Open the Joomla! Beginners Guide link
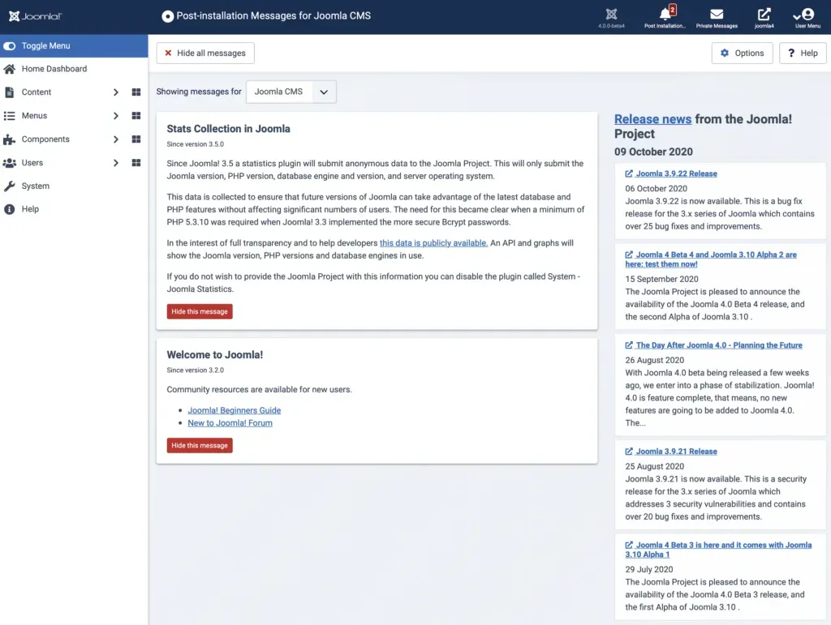Image resolution: width=831 pixels, height=625 pixels. pos(234,410)
